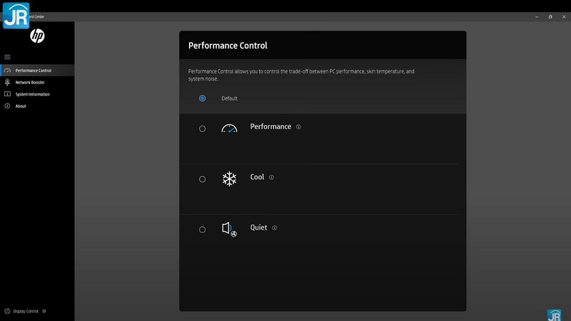The width and height of the screenshot is (571, 321).
Task: Open Display Control link
Action: pos(26,311)
